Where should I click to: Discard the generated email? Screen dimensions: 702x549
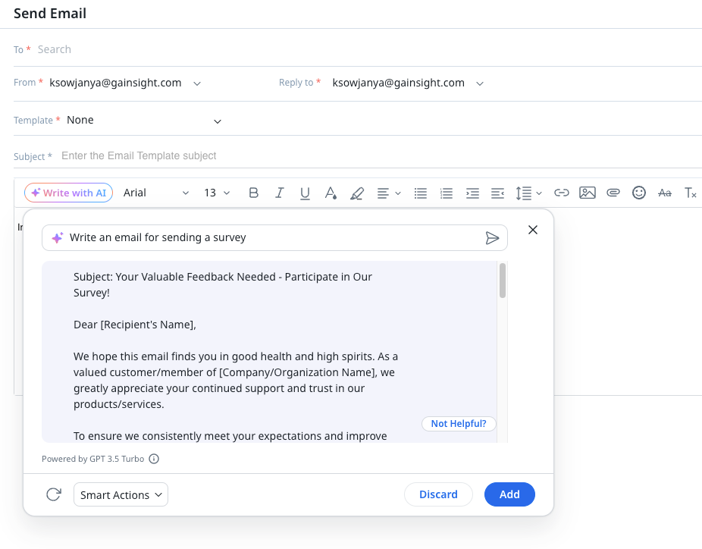438,494
